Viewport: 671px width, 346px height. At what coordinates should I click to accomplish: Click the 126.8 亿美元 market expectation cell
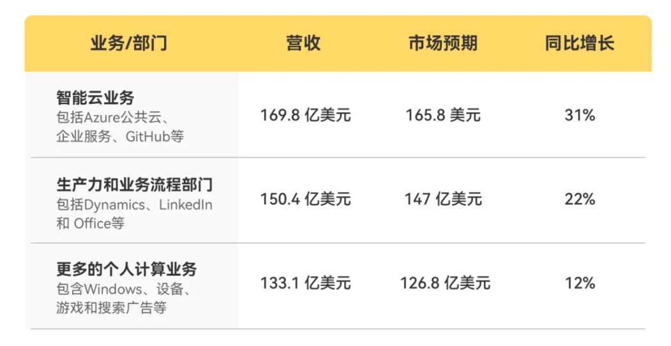(x=445, y=283)
